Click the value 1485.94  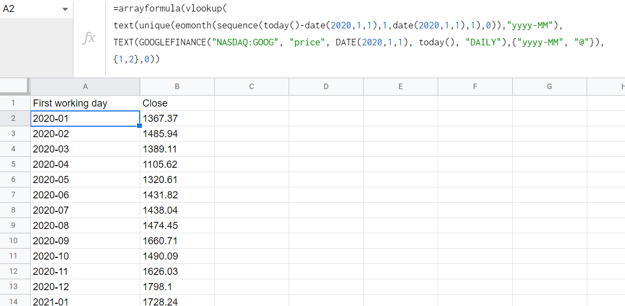[x=177, y=134]
